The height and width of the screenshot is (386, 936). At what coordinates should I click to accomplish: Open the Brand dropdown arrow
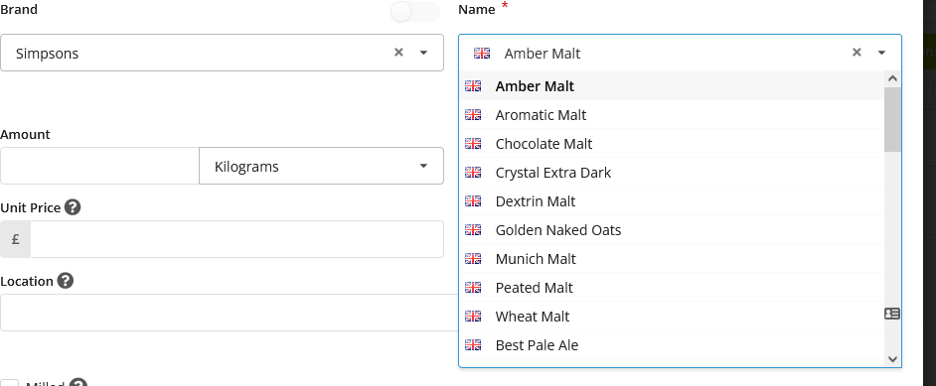(424, 53)
